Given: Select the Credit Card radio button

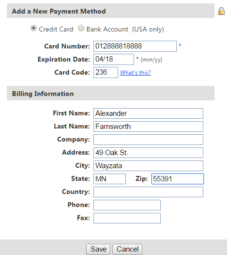Looking at the screenshot, I should pos(33,28).
